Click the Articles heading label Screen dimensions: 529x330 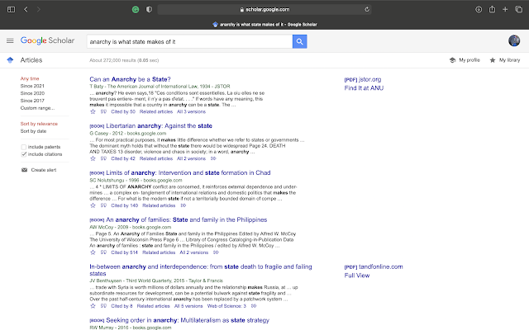pos(31,60)
